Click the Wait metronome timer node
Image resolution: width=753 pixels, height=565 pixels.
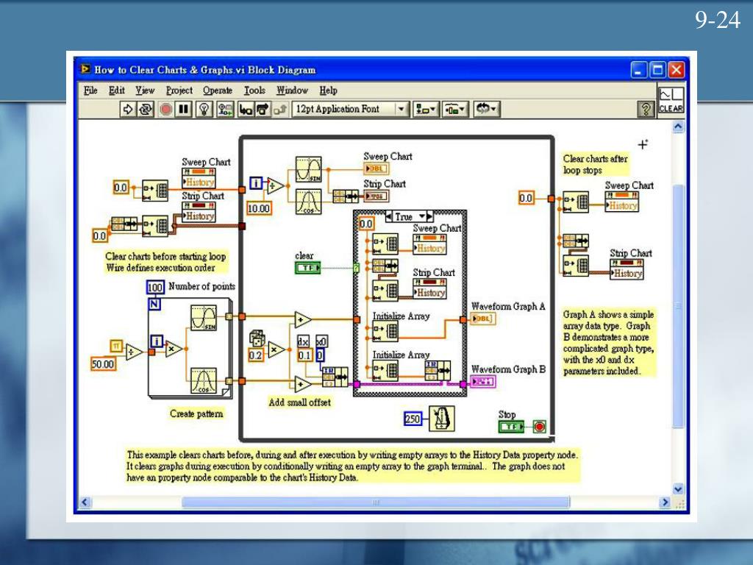[x=442, y=419]
